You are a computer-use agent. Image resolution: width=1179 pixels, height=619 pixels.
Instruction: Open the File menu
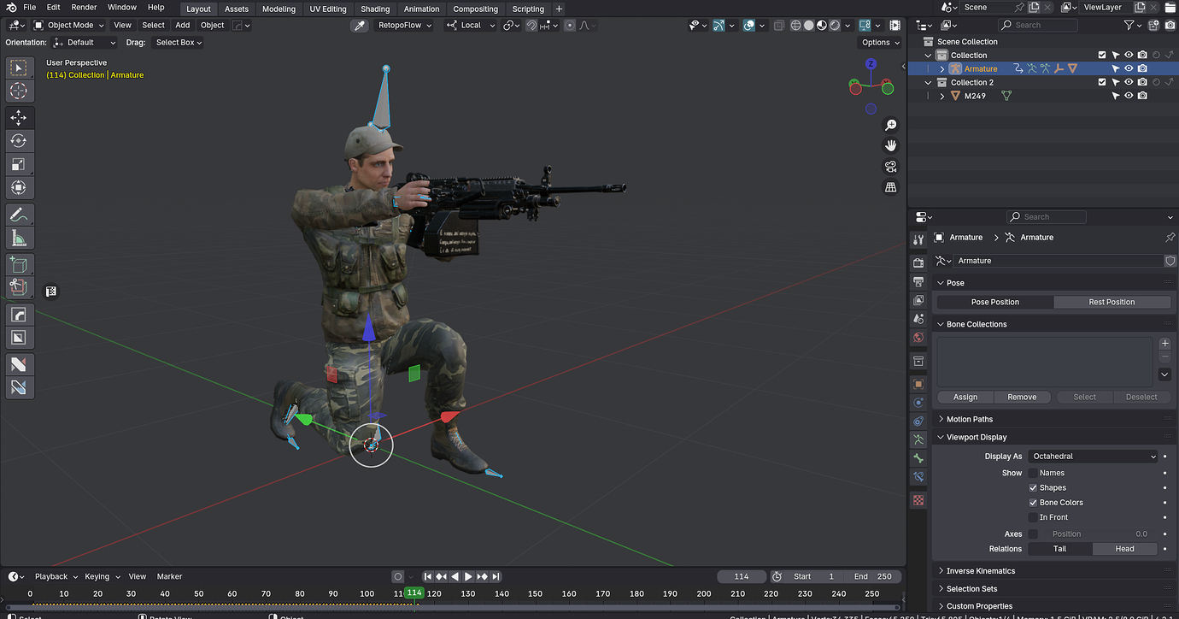30,7
